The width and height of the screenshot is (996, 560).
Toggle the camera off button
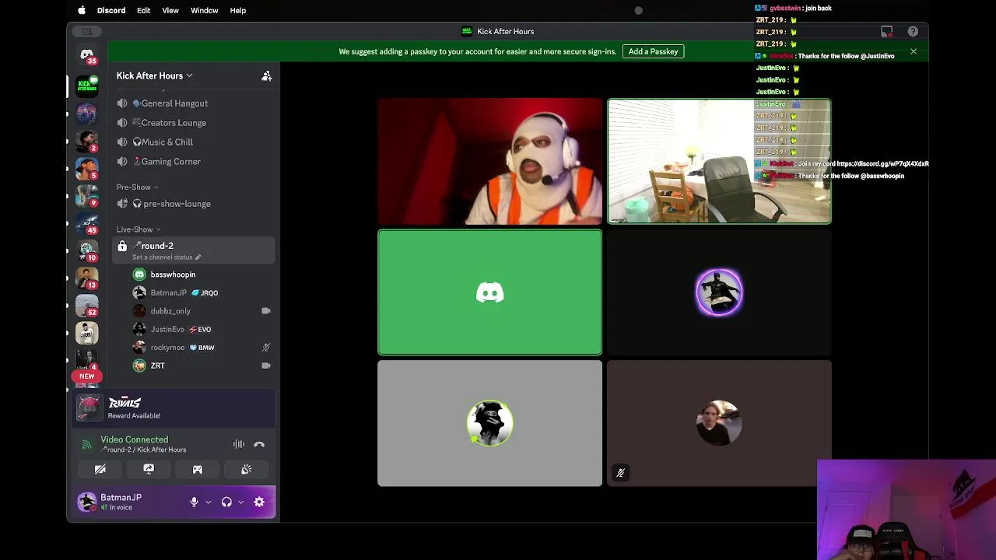tap(100, 469)
